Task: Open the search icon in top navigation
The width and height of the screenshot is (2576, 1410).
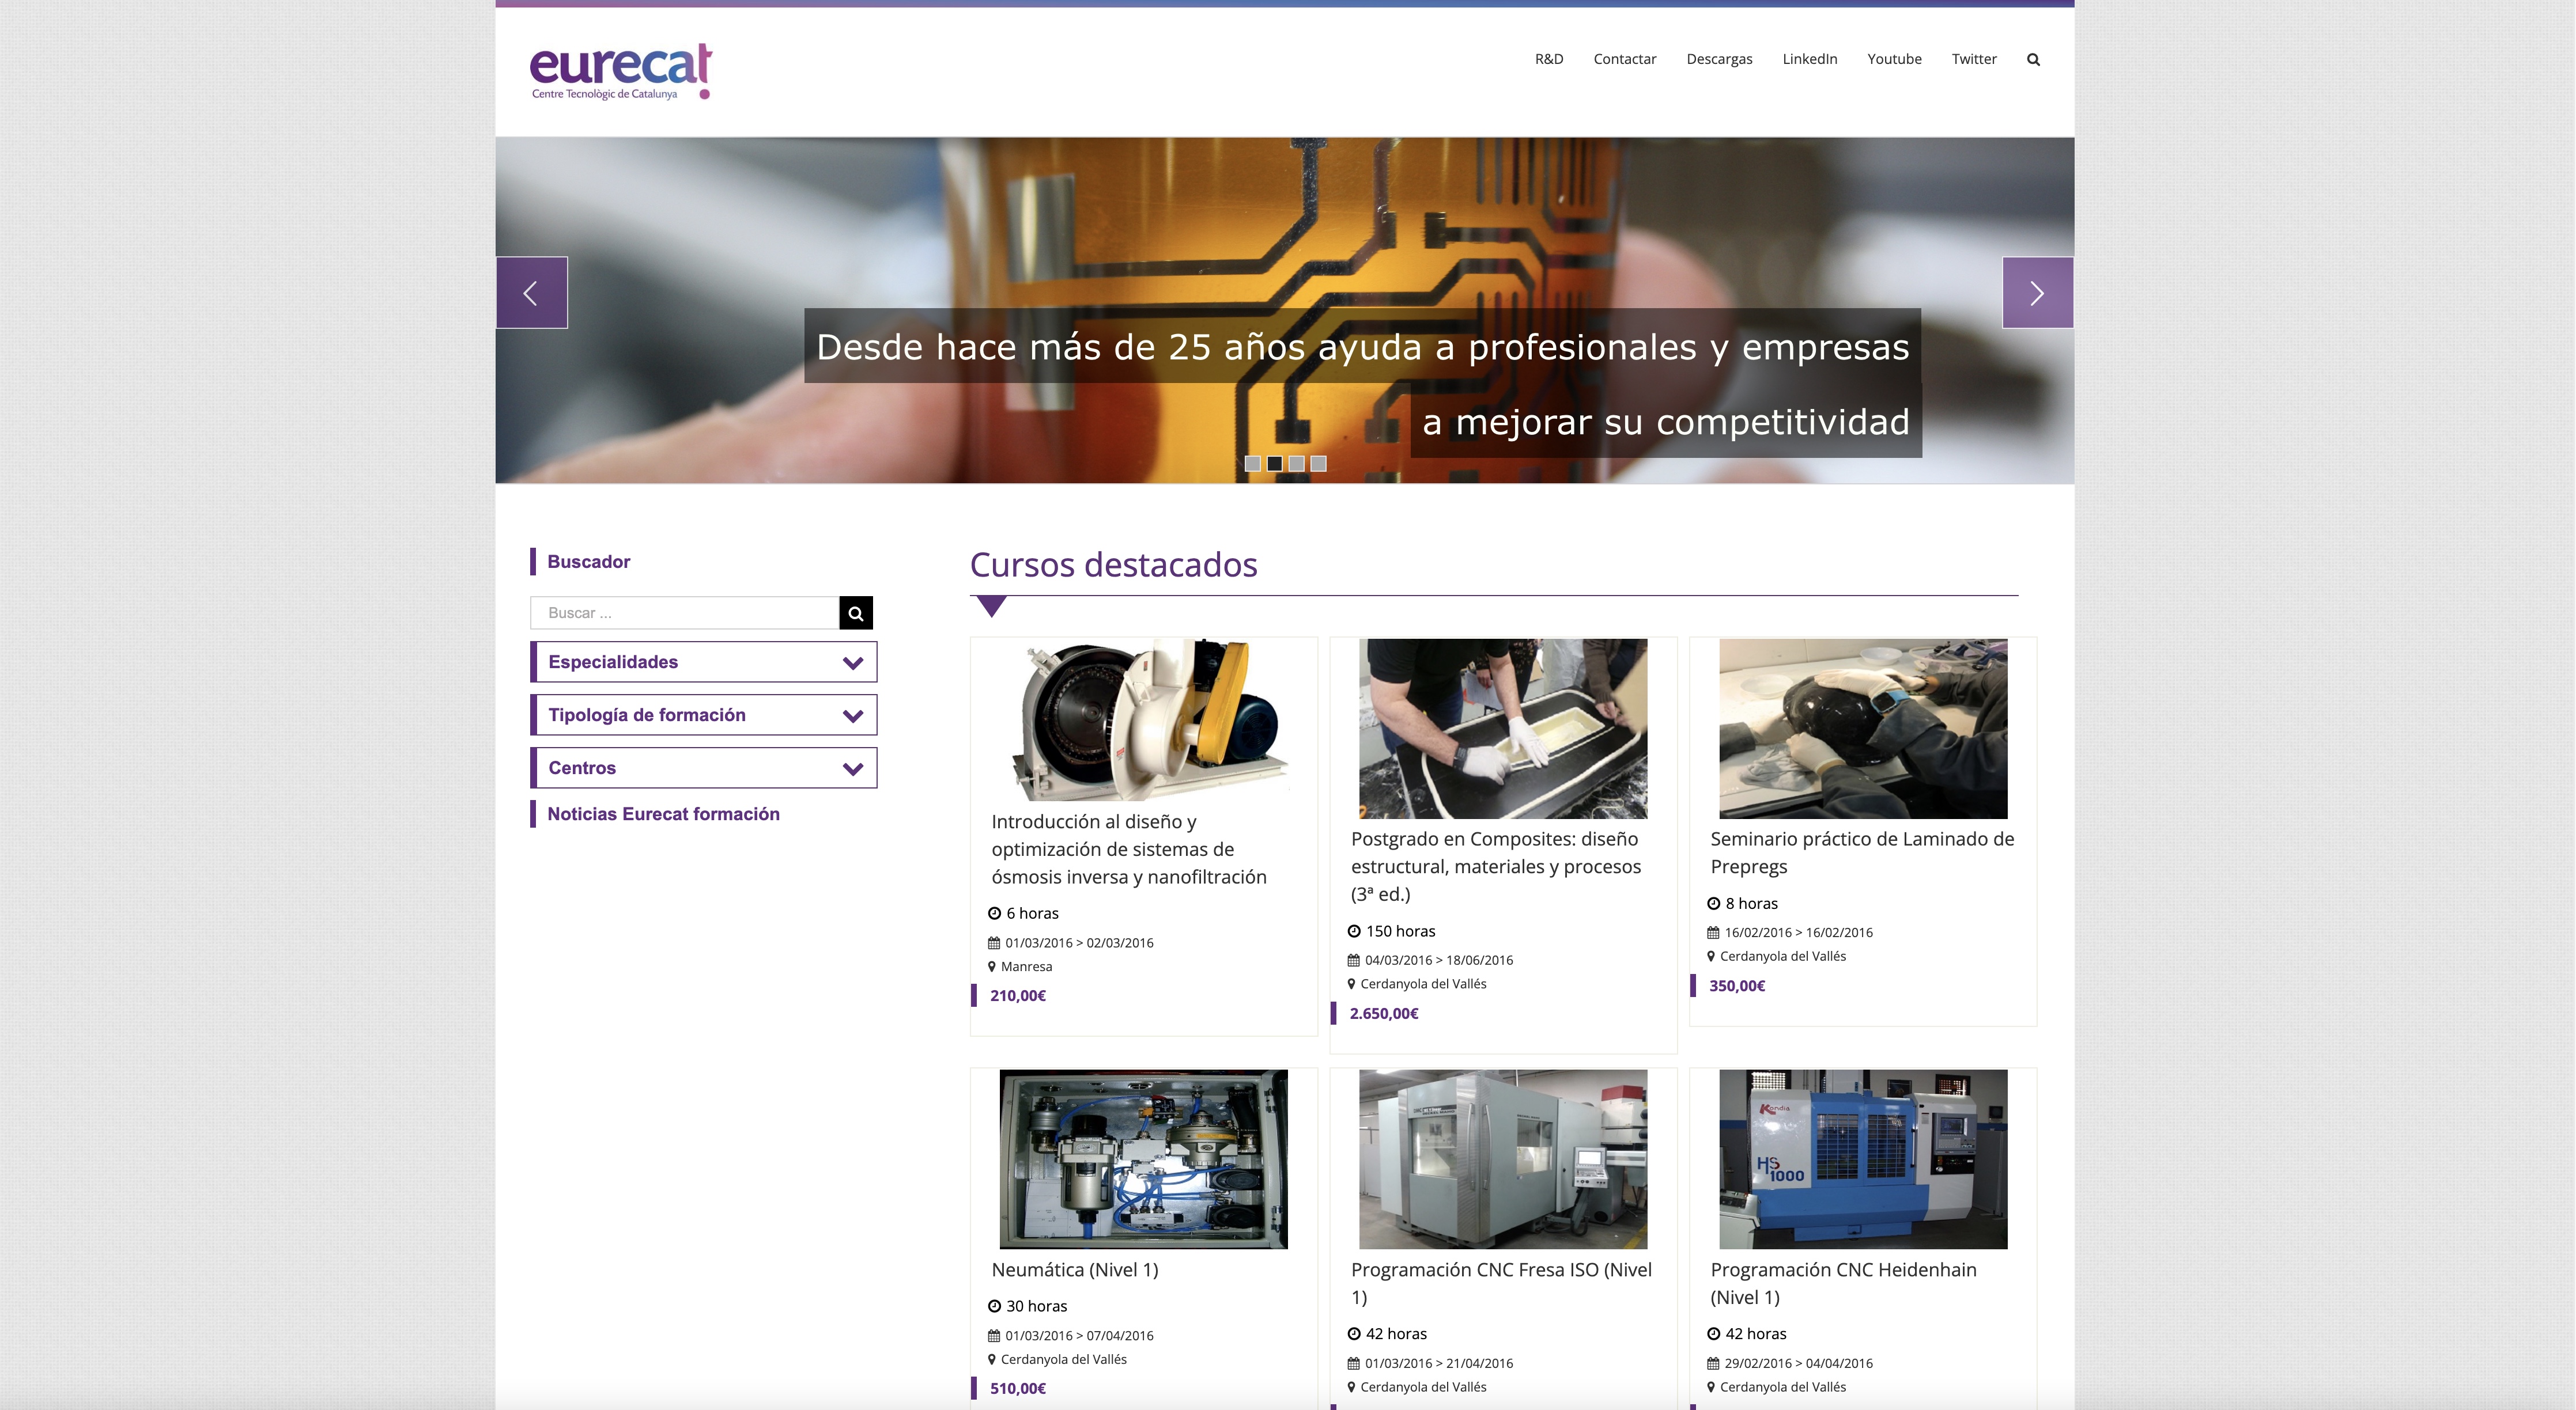Action: click(x=2033, y=59)
